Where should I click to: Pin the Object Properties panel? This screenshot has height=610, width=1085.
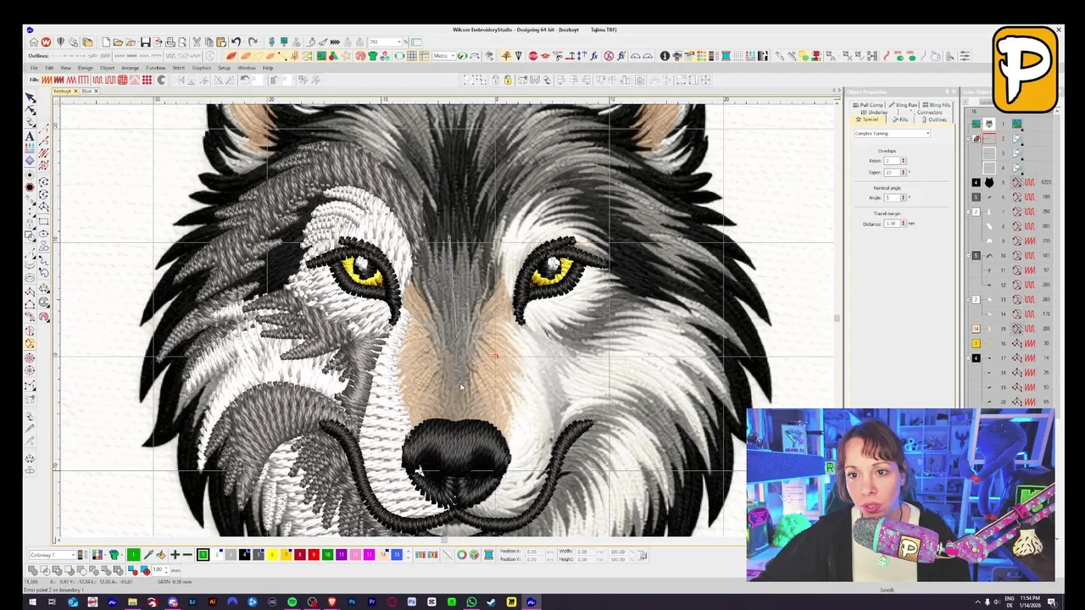[947, 91]
